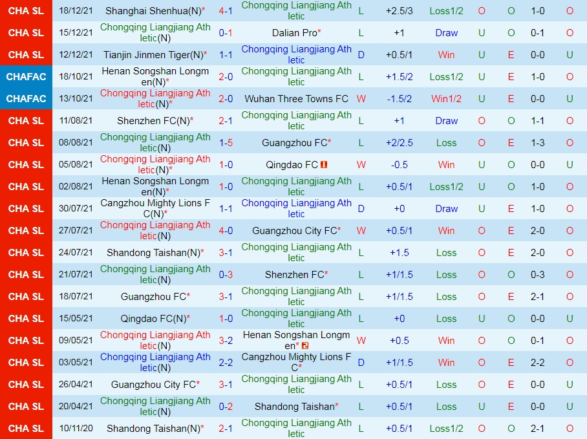This screenshot has width=587, height=439.
Task: Open the Dalian Pro team link
Action: pos(295,32)
